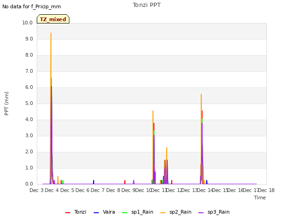Click the orange 4.6 mm peak near Dec 11
Screen dimensions: 294x221
[153, 111]
